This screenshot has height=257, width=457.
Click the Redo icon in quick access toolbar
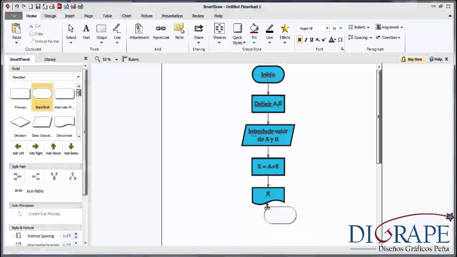24,6
